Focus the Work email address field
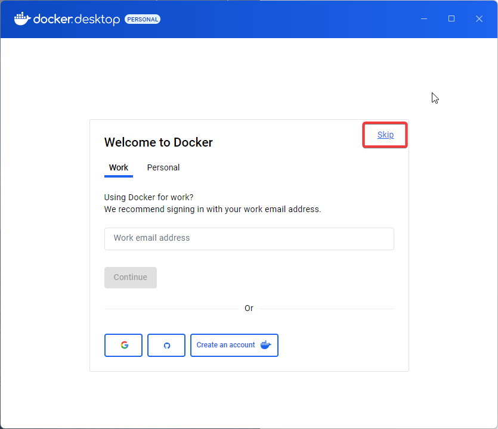 249,238
